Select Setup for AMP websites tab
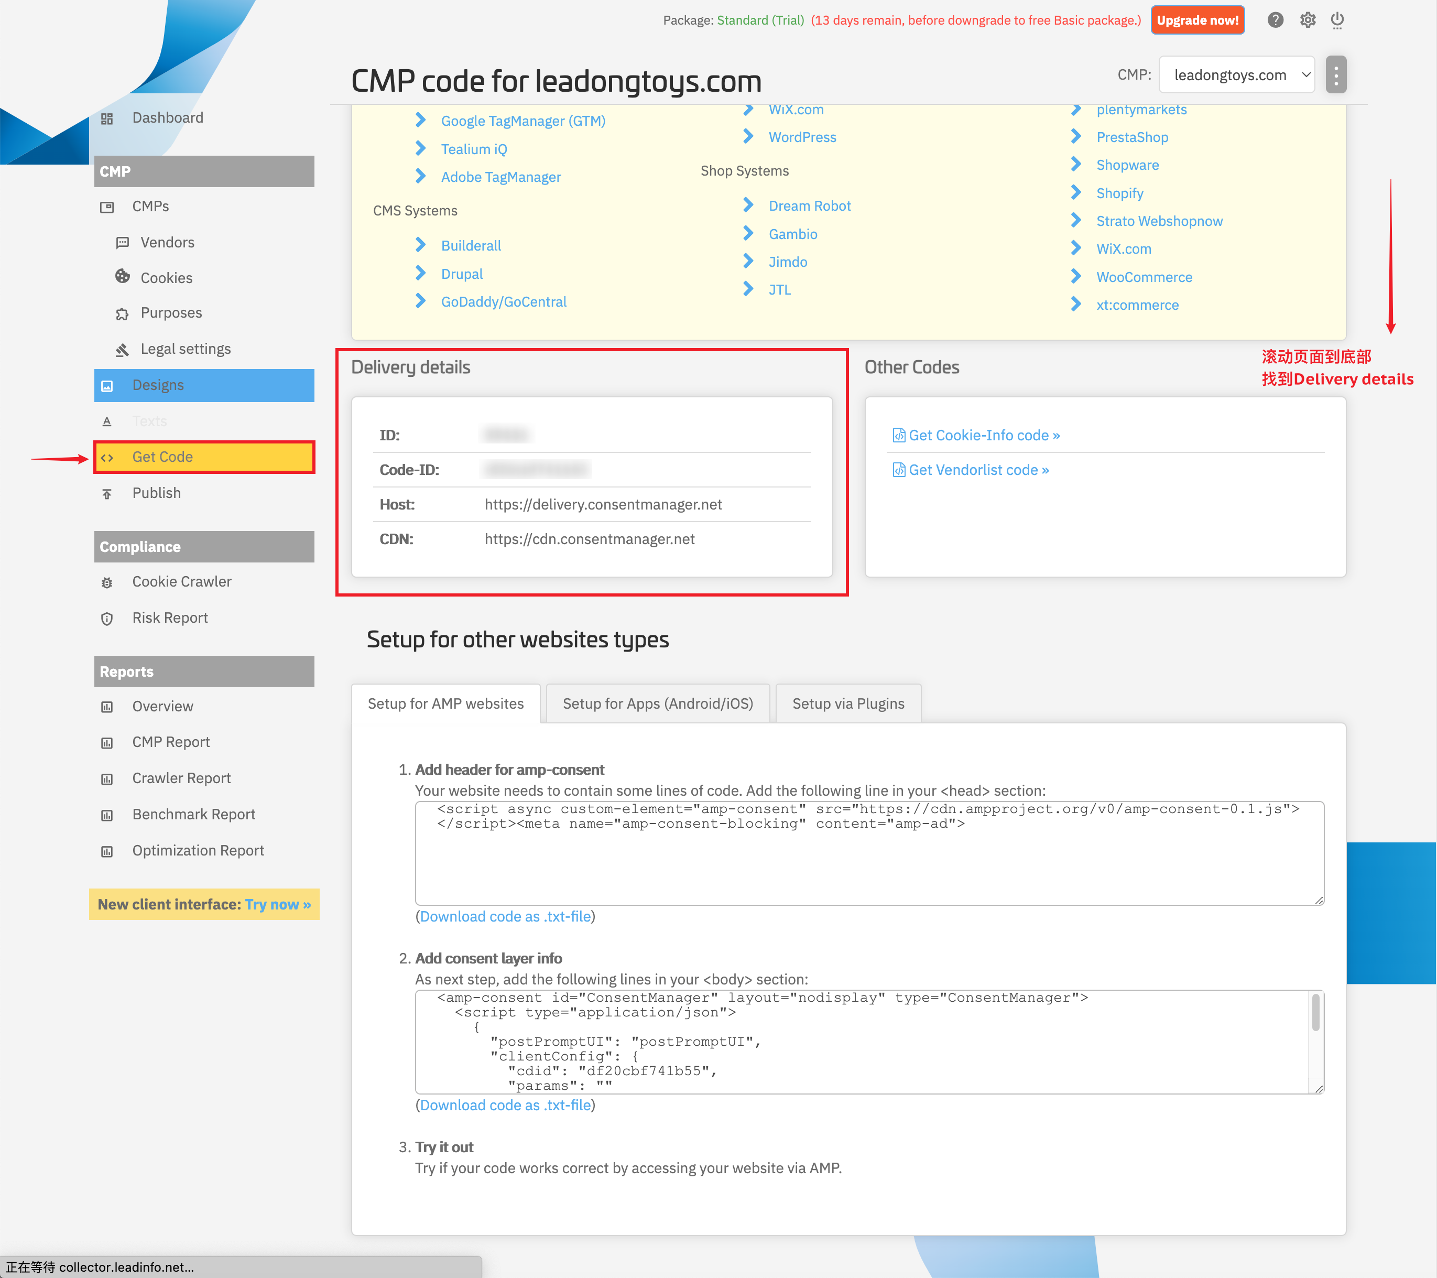 pyautogui.click(x=445, y=703)
